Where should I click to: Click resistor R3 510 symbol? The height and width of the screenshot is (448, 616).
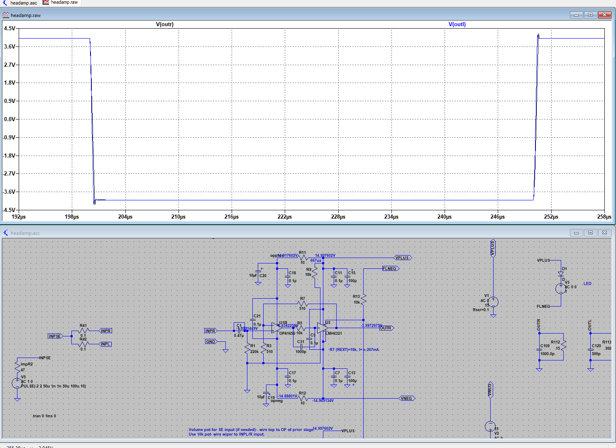264,348
